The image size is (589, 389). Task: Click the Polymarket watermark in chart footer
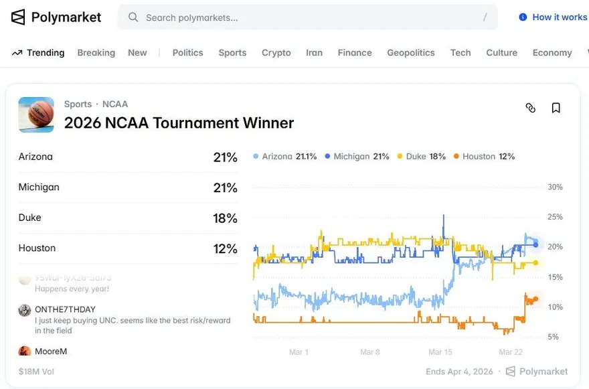click(x=537, y=372)
